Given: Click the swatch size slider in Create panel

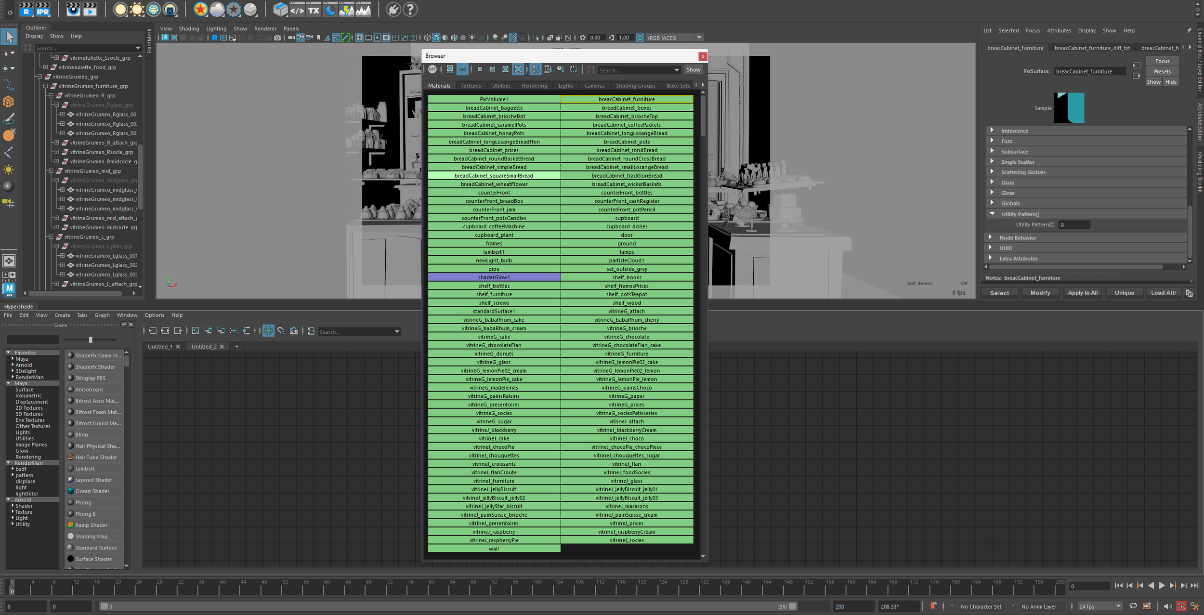Looking at the screenshot, I should coord(91,340).
